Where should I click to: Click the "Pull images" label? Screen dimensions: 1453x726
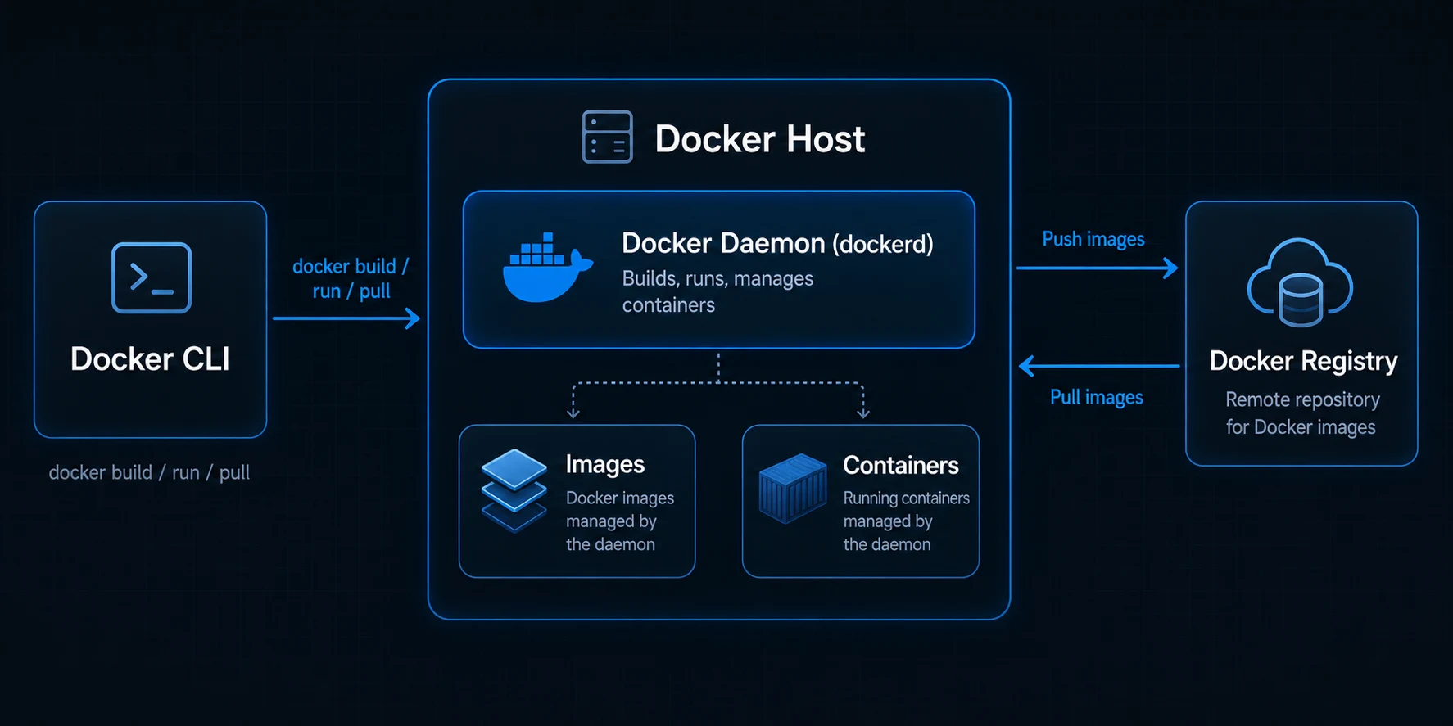point(1096,397)
